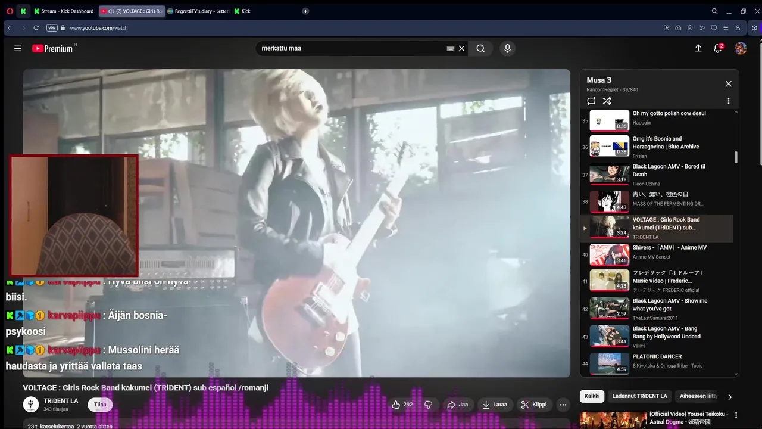Mute audio on VOLTAGE tab
The width and height of the screenshot is (762, 429).
coord(111,11)
